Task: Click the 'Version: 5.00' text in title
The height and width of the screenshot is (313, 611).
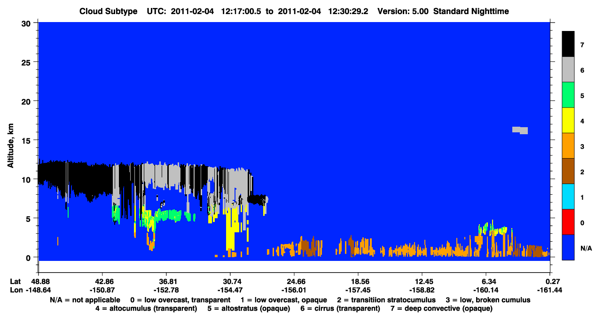Action: pos(402,11)
